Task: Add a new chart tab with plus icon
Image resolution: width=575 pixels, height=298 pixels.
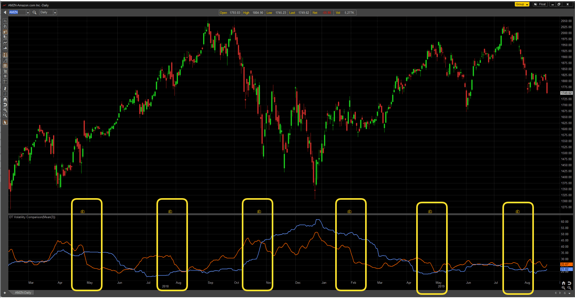Action: pos(5,292)
